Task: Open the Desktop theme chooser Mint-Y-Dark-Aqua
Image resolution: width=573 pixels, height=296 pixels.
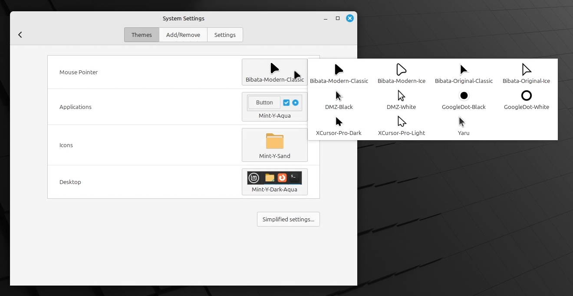Action: click(274, 182)
